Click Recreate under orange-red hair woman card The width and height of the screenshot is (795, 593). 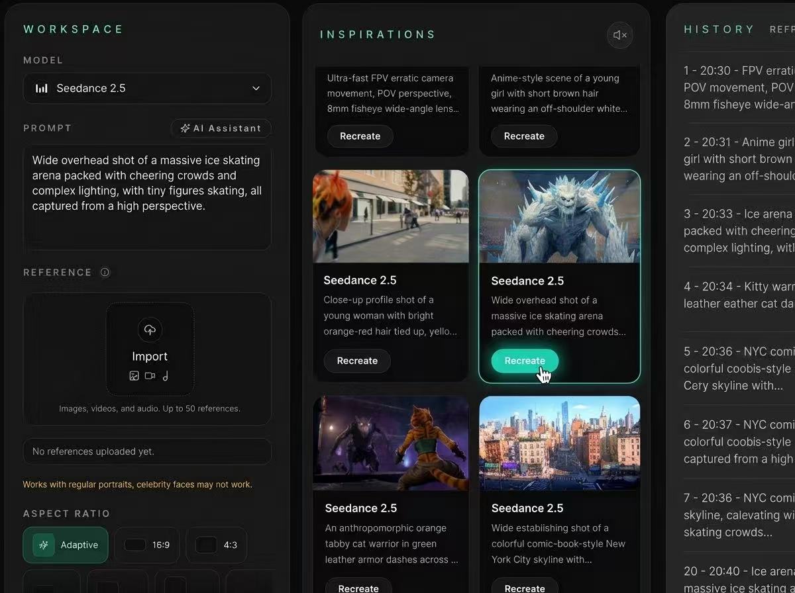click(x=357, y=361)
